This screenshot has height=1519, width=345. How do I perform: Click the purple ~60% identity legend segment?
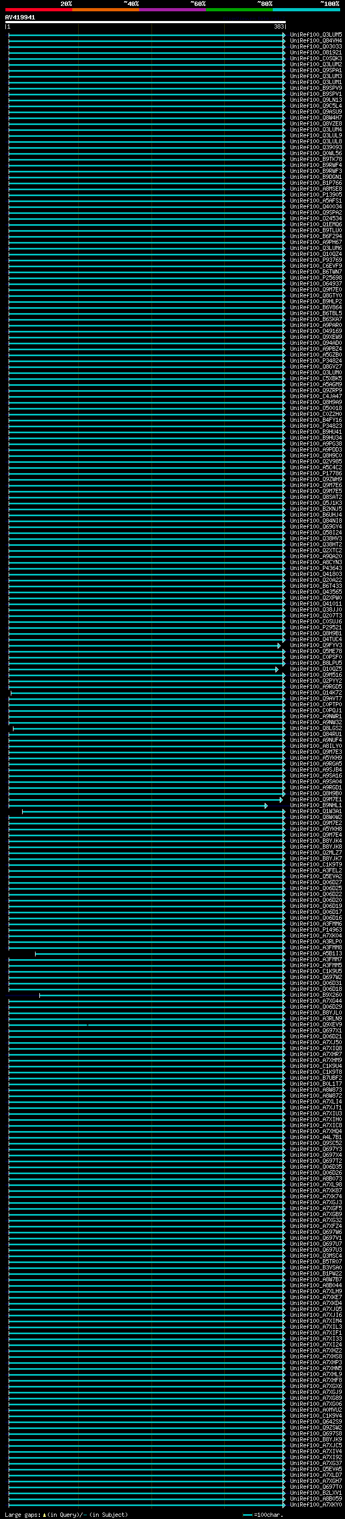pos(173,10)
